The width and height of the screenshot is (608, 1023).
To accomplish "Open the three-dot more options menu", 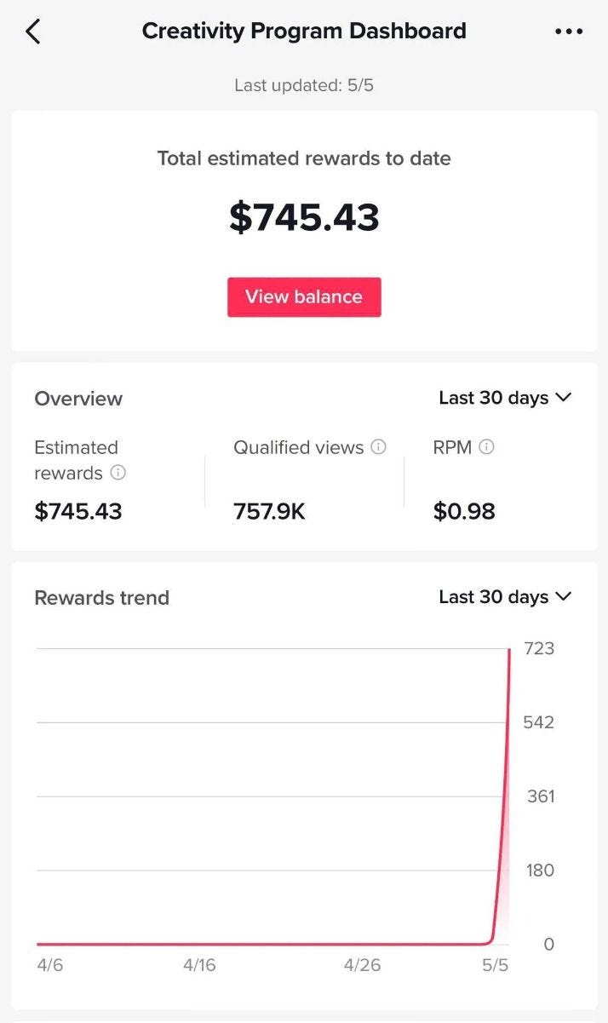I will click(568, 32).
